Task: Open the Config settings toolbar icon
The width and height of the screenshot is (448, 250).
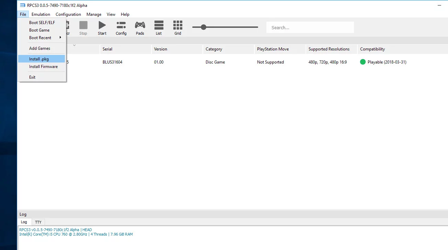Action: [x=121, y=25]
